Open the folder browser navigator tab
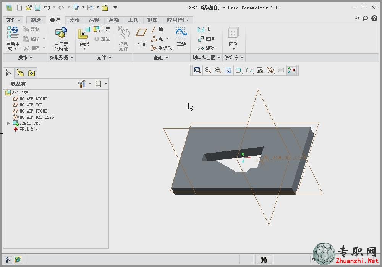Screen dimensions: 382x267 point(20,73)
